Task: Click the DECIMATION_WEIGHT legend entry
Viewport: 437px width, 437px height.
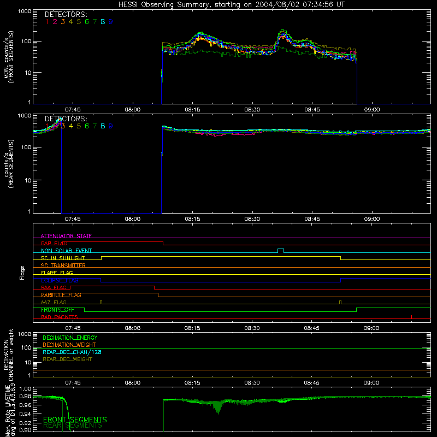Action: coord(69,345)
